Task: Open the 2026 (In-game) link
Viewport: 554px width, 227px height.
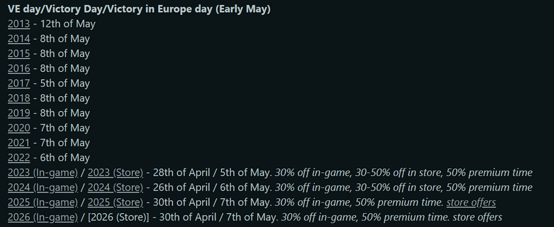Action: (x=43, y=218)
